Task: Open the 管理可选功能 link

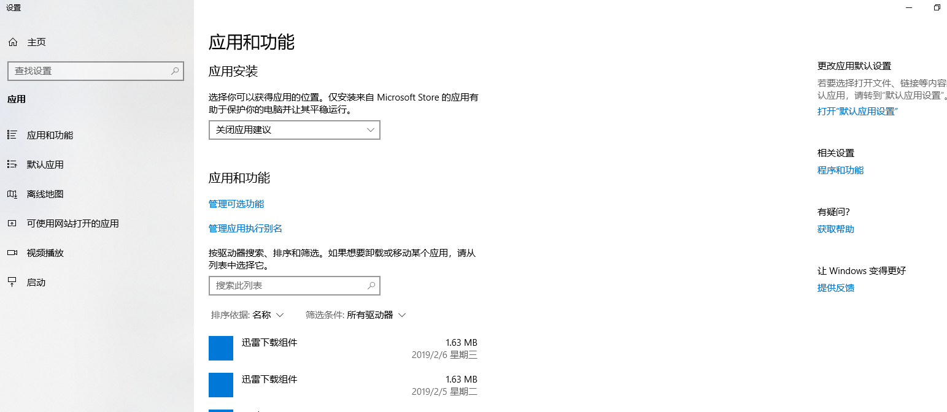Action: click(x=236, y=204)
